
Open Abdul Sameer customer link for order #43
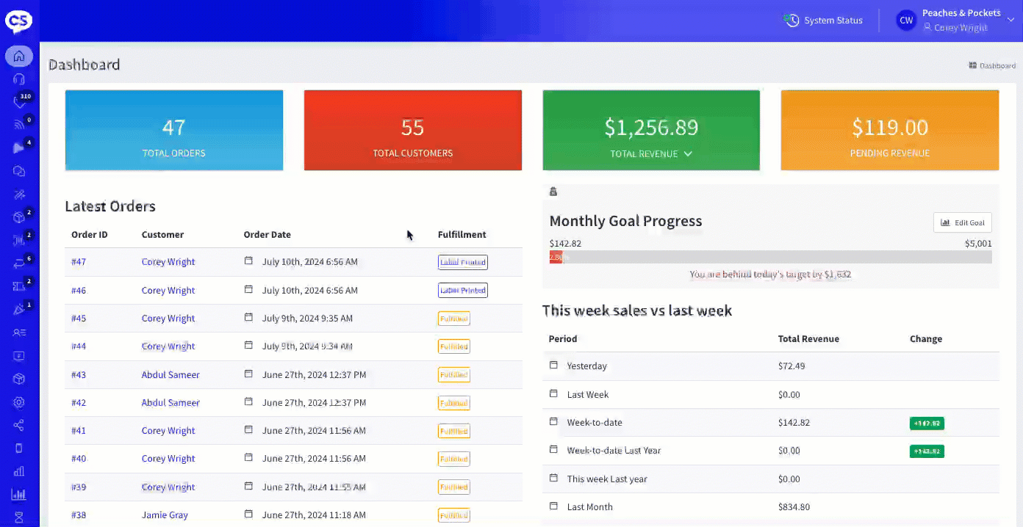pyautogui.click(x=170, y=375)
